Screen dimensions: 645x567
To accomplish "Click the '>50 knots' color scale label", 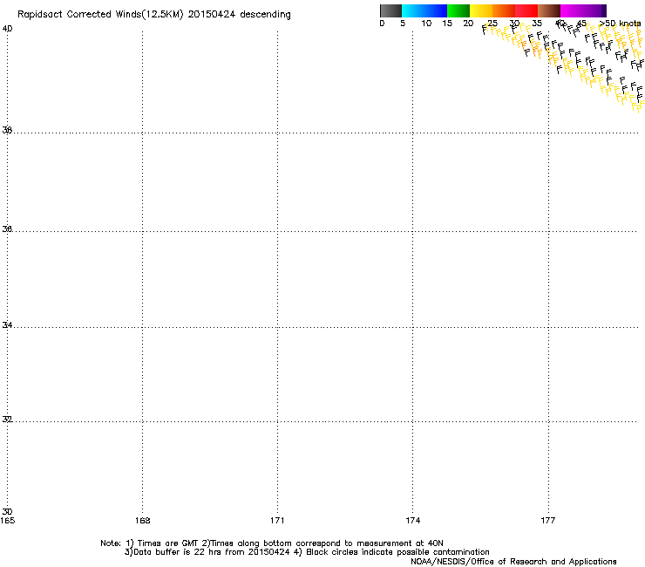I will [620, 24].
